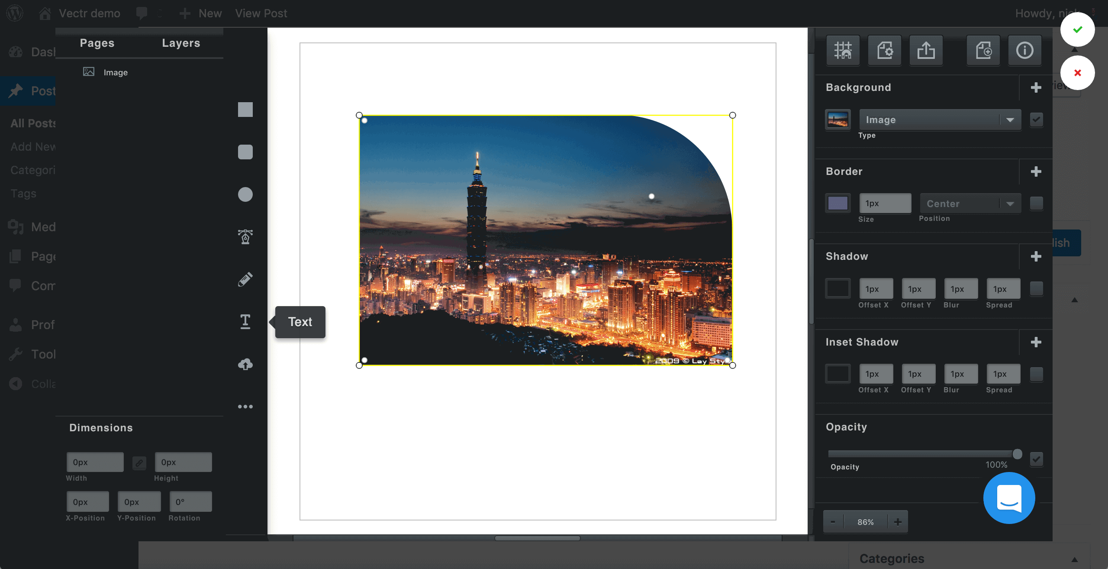
Task: Click the add new page icon
Action: (983, 50)
